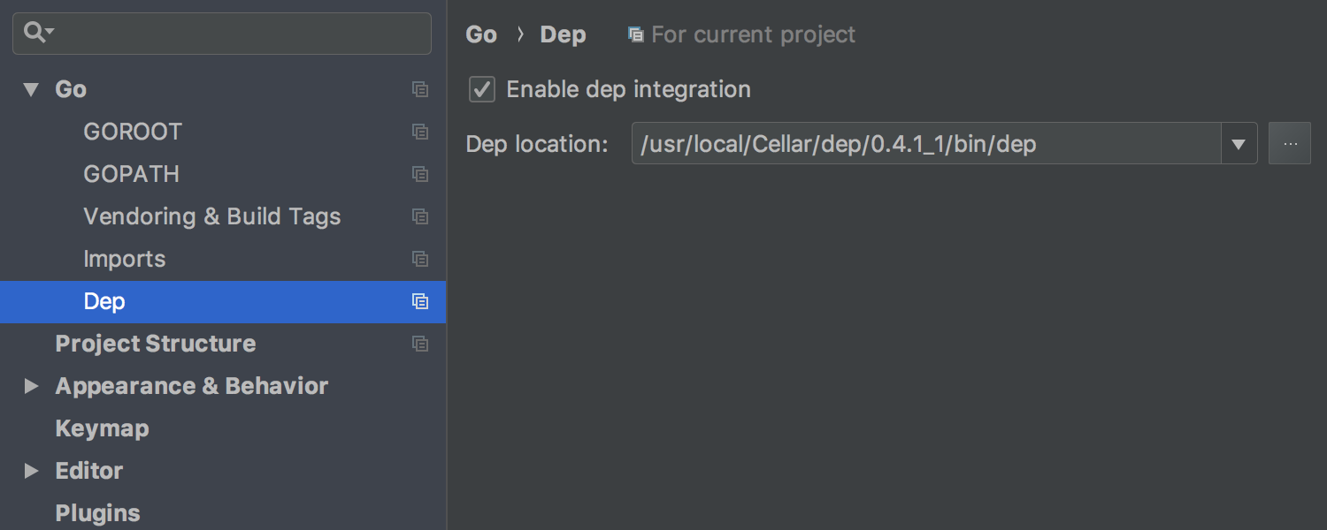This screenshot has width=1327, height=530.
Task: Click the browse ellipsis button
Action: point(1290,143)
